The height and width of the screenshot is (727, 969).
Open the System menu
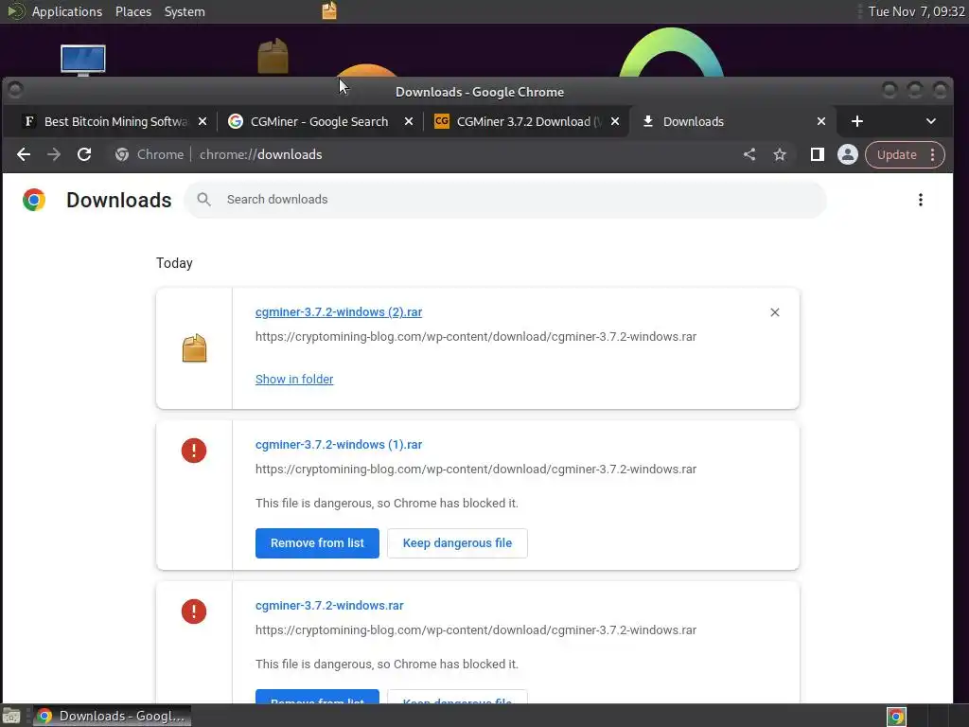(185, 11)
